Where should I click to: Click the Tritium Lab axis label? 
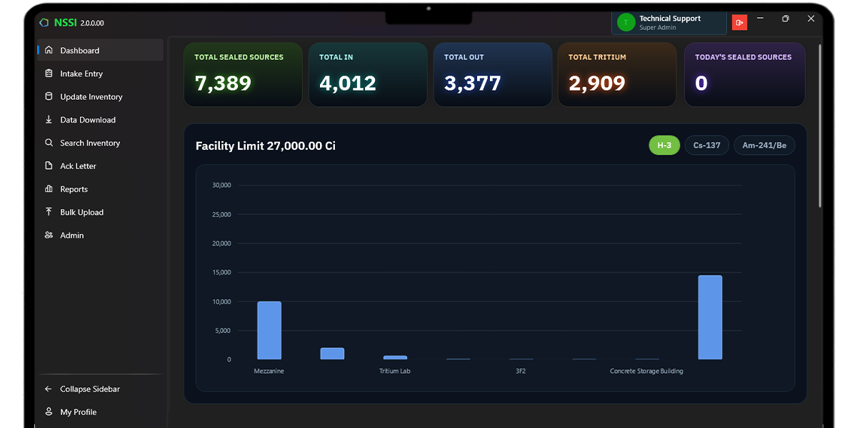pos(395,371)
